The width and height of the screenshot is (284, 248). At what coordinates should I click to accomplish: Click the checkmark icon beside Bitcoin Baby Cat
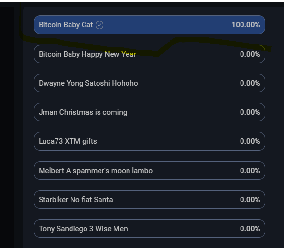(x=99, y=25)
